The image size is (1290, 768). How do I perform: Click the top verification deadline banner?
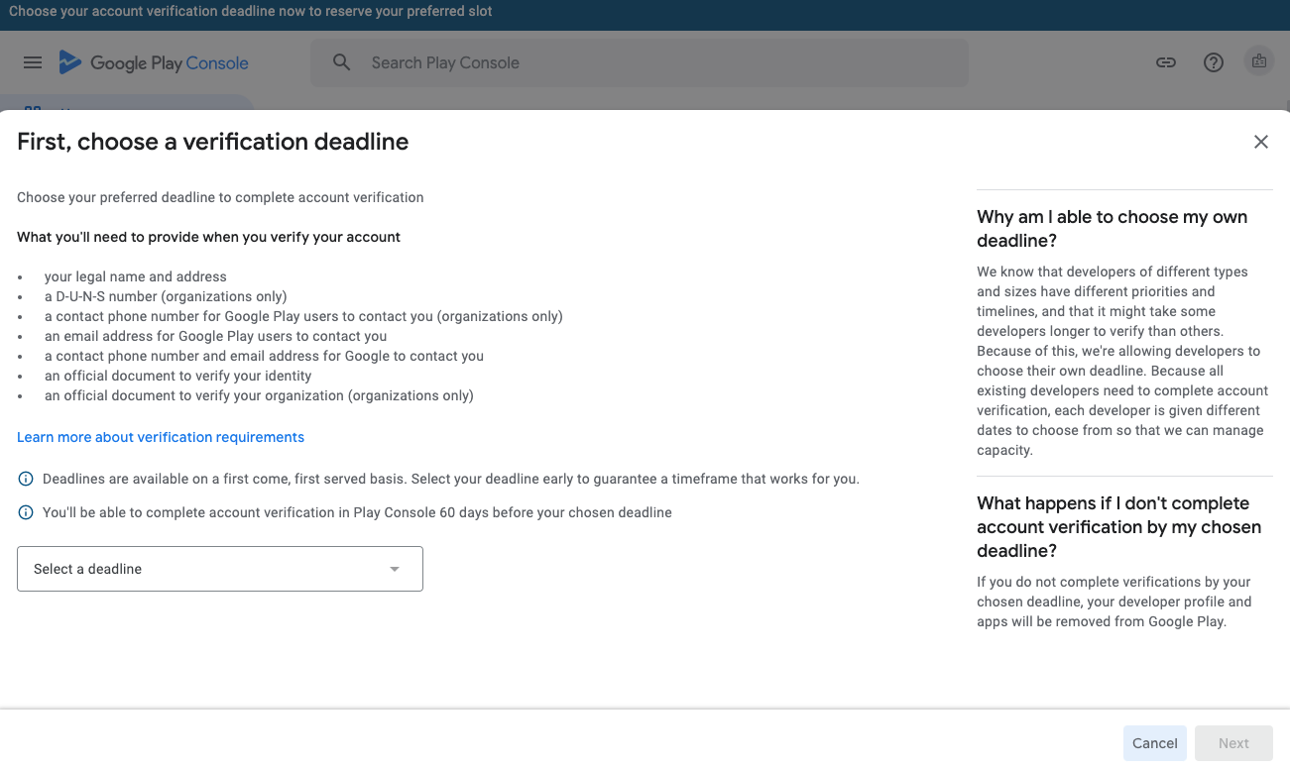[251, 12]
